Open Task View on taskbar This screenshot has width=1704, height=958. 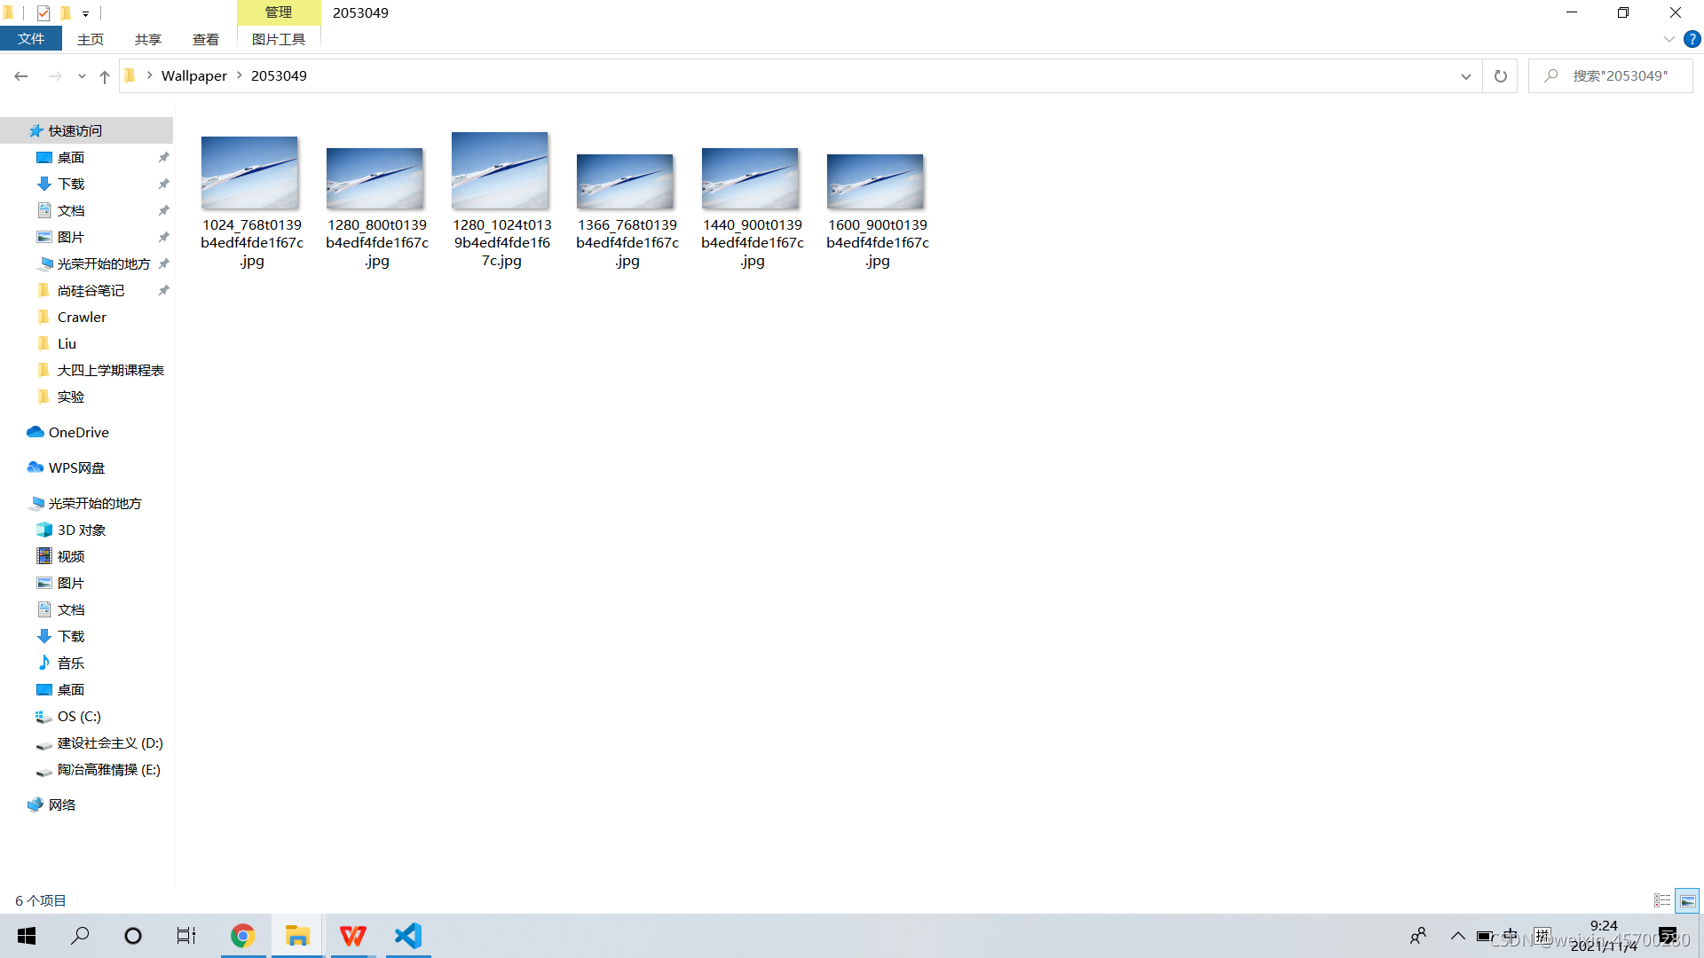click(186, 936)
